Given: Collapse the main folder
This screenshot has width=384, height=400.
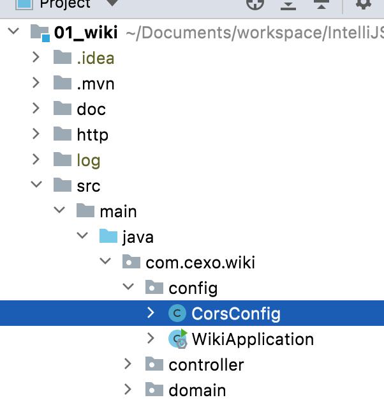Looking at the screenshot, I should pyautogui.click(x=59, y=210).
